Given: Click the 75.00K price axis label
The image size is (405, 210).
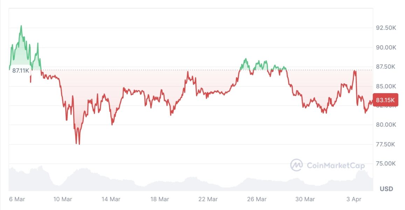Looking at the screenshot, I should click(386, 163).
